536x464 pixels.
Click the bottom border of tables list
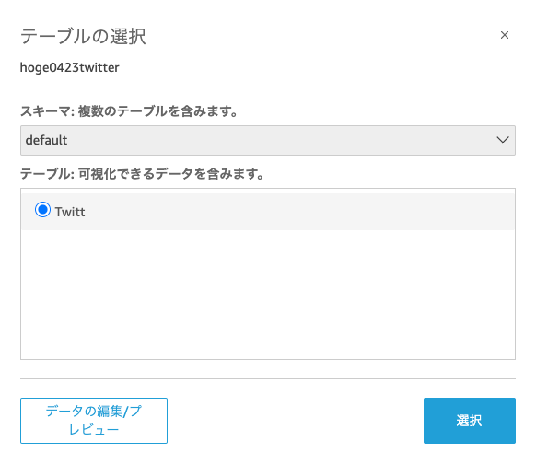click(x=268, y=359)
